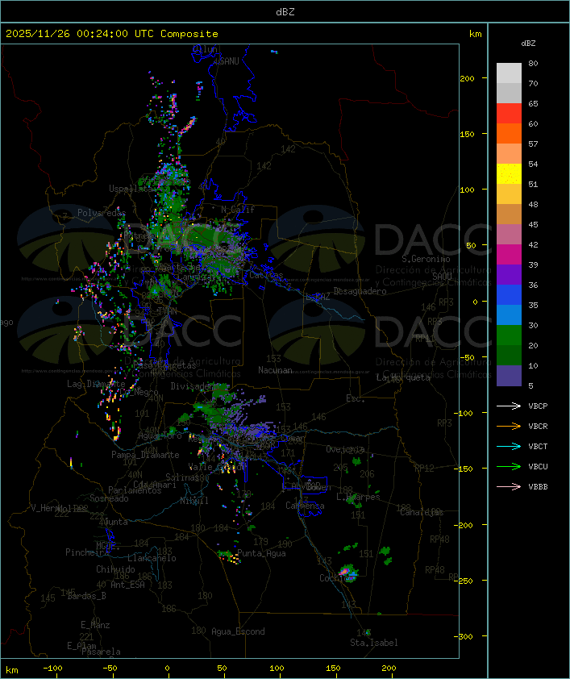
Task: Click the Canalejas place label
Action: [422, 512]
